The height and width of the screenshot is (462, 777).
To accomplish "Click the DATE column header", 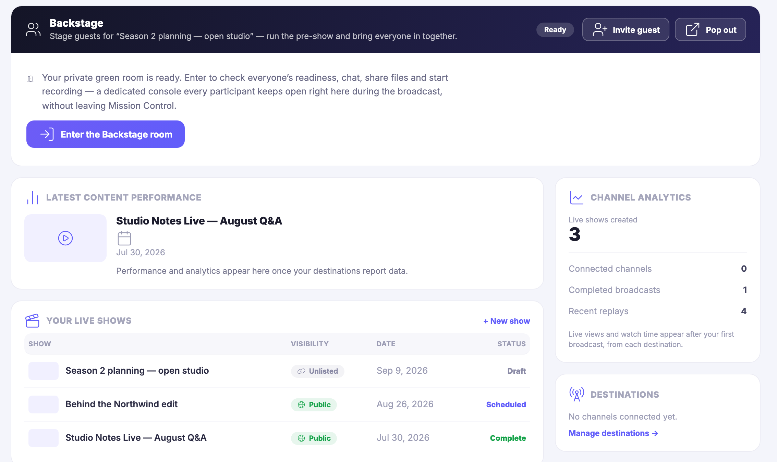I will point(386,344).
